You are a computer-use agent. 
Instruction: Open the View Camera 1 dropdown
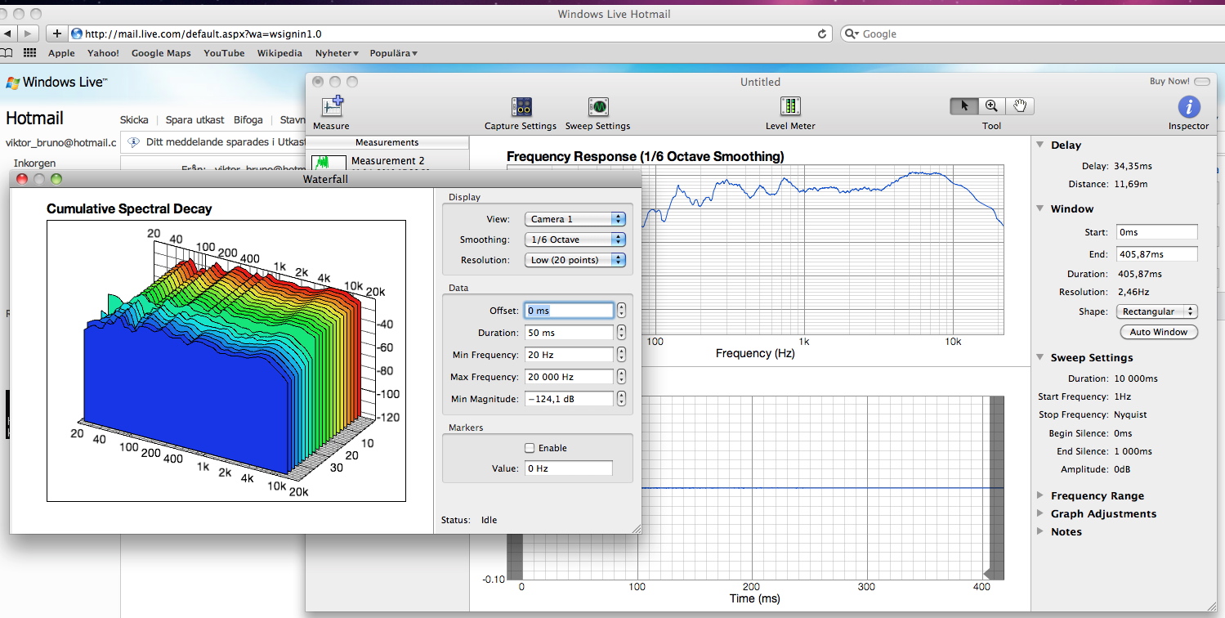(x=575, y=219)
